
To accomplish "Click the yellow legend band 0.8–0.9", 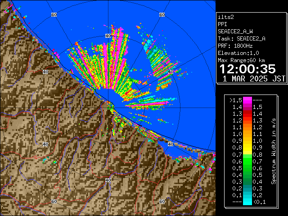I will 247,148.
